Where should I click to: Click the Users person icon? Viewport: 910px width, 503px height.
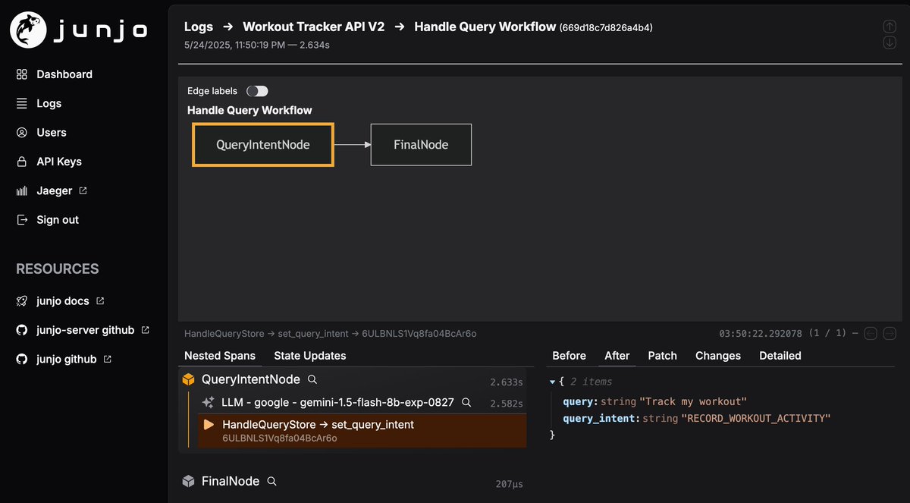click(22, 132)
